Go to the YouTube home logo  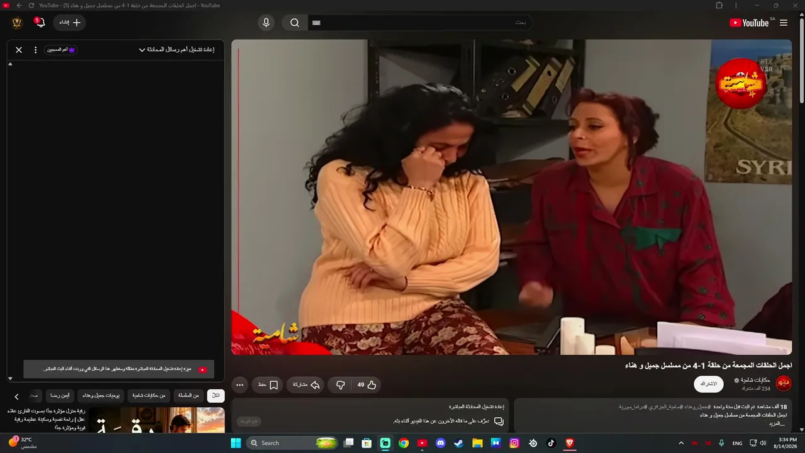pyautogui.click(x=749, y=23)
